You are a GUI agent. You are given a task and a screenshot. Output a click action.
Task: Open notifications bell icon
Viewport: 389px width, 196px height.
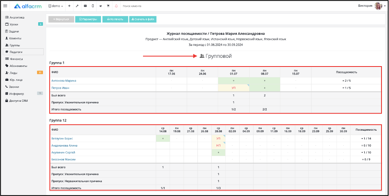tap(116, 6)
